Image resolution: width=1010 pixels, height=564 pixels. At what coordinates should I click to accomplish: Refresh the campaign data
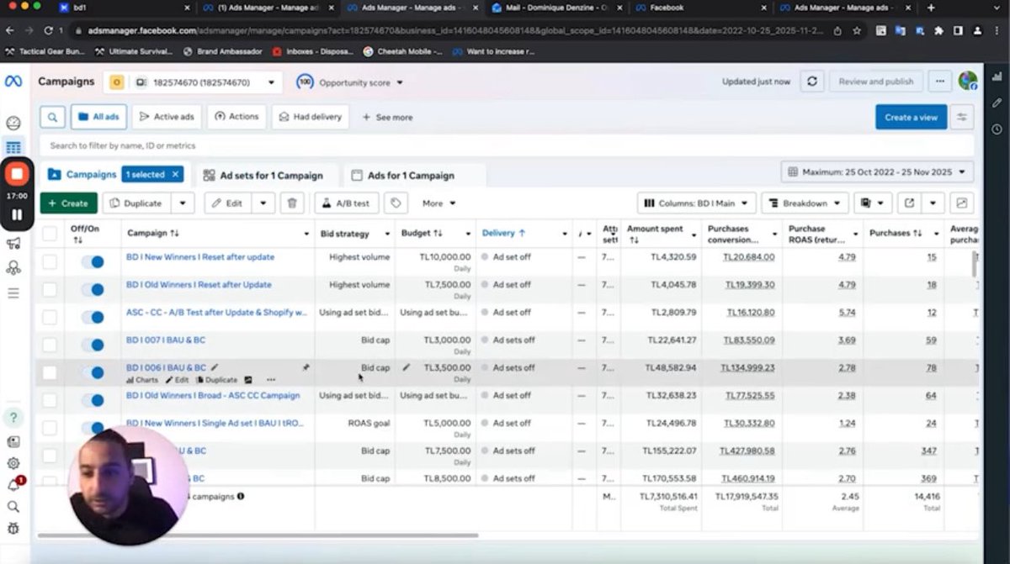[811, 82]
